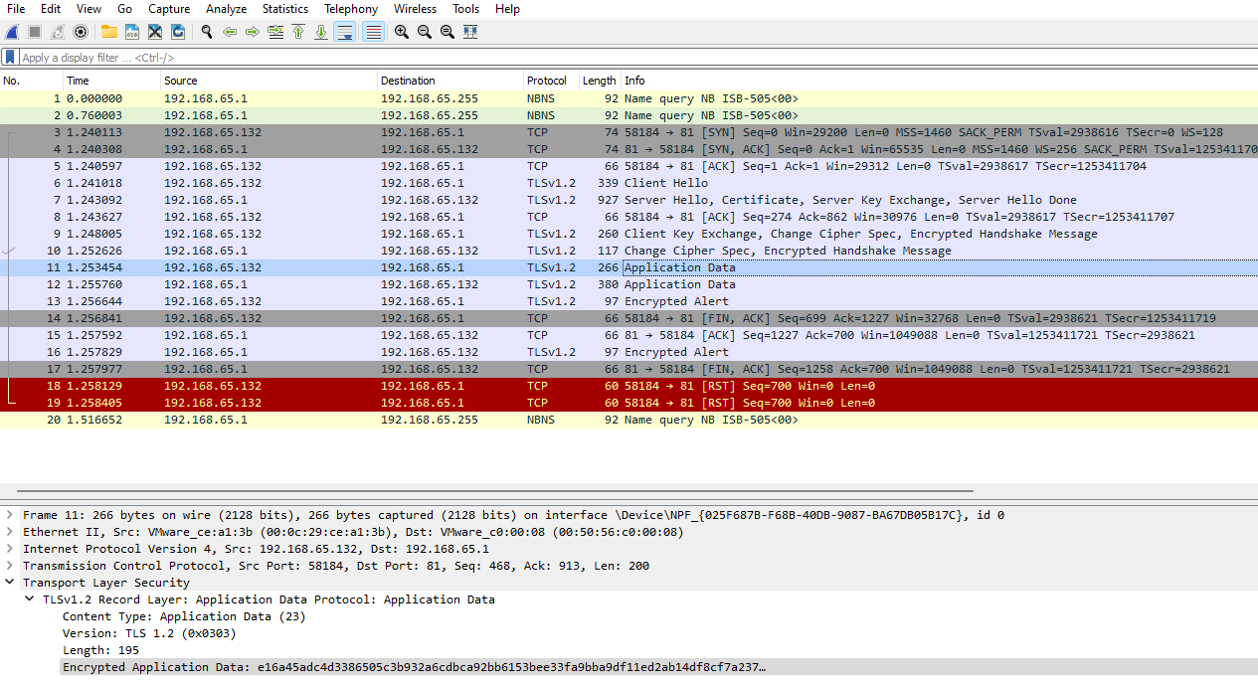Reload the capture file
This screenshot has width=1258, height=685.
tap(178, 32)
